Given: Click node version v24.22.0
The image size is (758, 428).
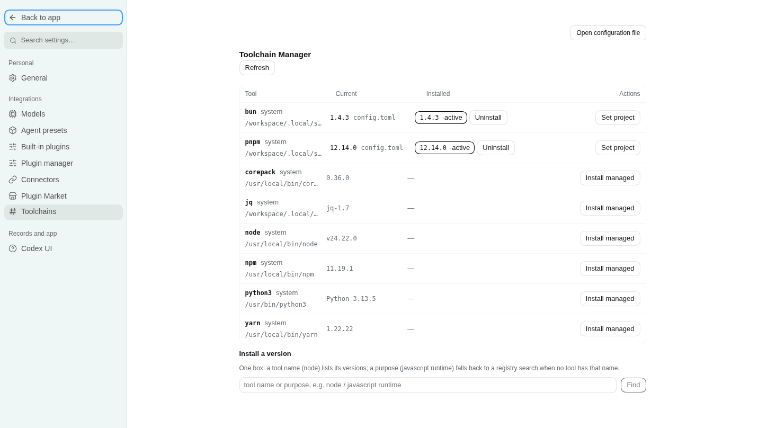Looking at the screenshot, I should coord(342,238).
